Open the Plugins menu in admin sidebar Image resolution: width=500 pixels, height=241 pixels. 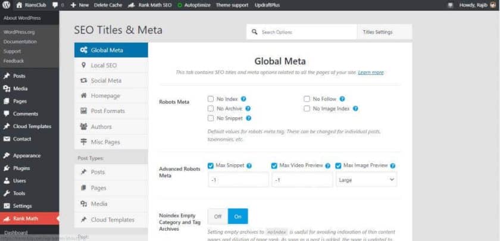click(x=29, y=168)
